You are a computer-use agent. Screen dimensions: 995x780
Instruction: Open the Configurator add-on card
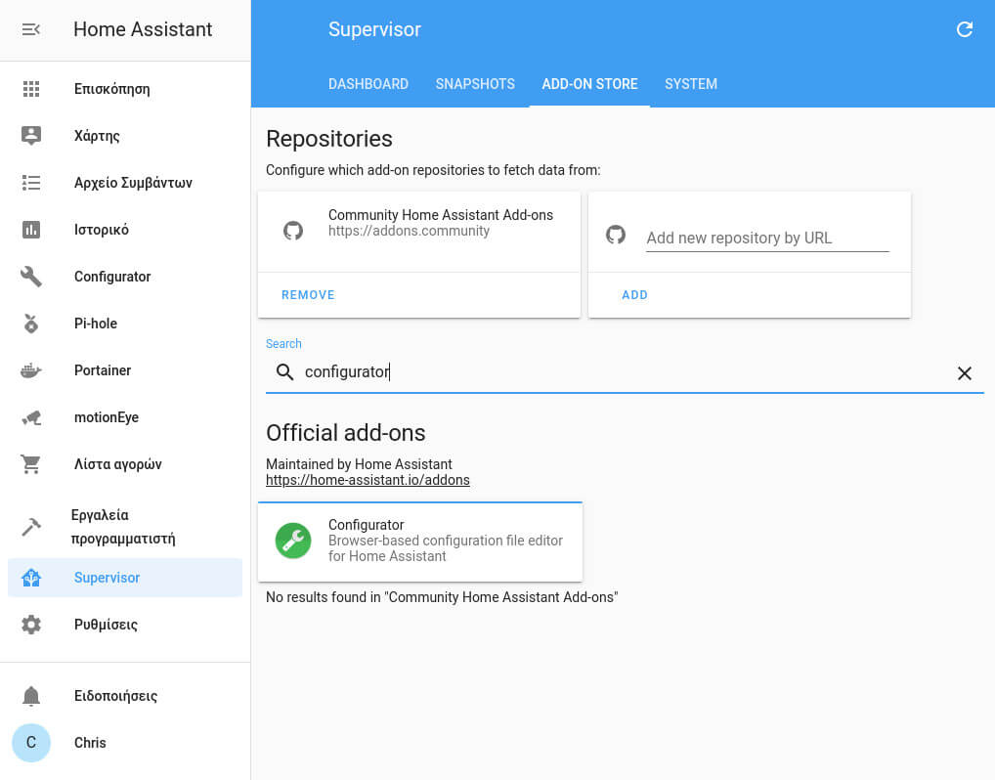coord(420,542)
